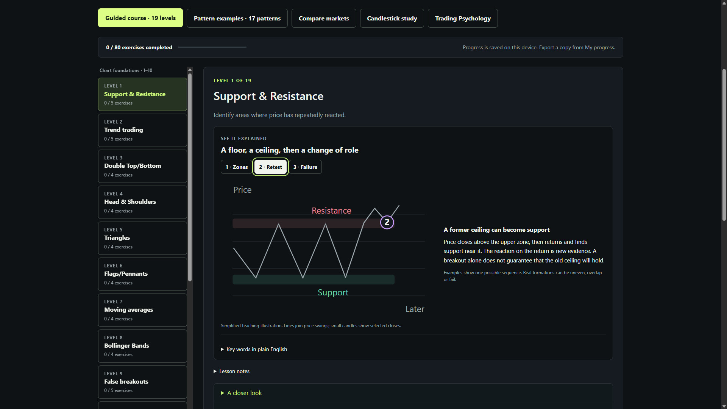Viewport: 727px width, 409px height.
Task: Show the 1 · Zones step
Action: [236, 167]
